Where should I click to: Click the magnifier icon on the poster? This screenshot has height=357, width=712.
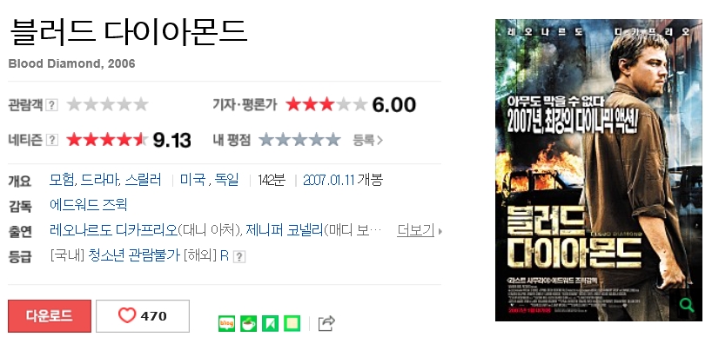click(x=687, y=305)
